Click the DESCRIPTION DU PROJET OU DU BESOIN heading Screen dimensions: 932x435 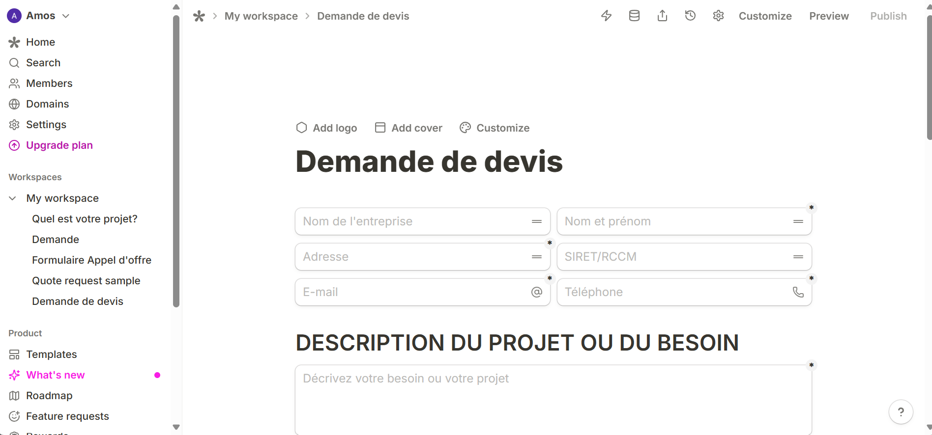(517, 343)
